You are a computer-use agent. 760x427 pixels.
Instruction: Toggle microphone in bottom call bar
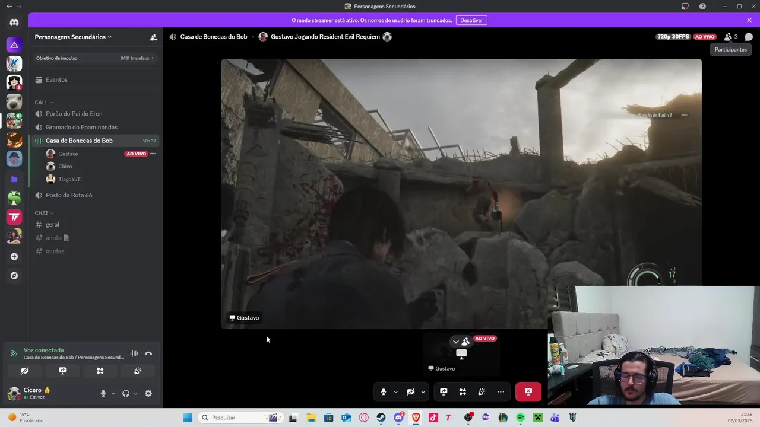click(384, 391)
